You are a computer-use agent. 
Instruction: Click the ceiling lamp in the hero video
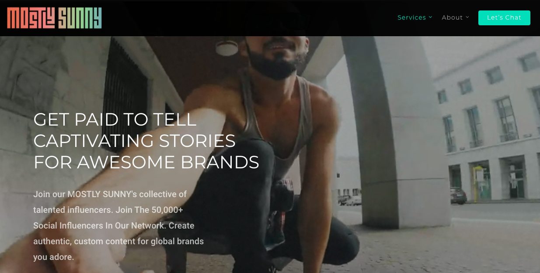tap(227, 48)
